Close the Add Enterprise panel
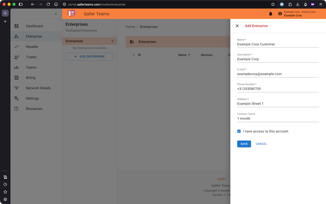This screenshot has width=326, height=204. [237, 26]
